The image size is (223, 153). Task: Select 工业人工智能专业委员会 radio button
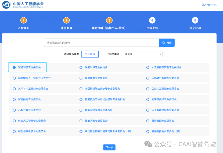point(148,89)
